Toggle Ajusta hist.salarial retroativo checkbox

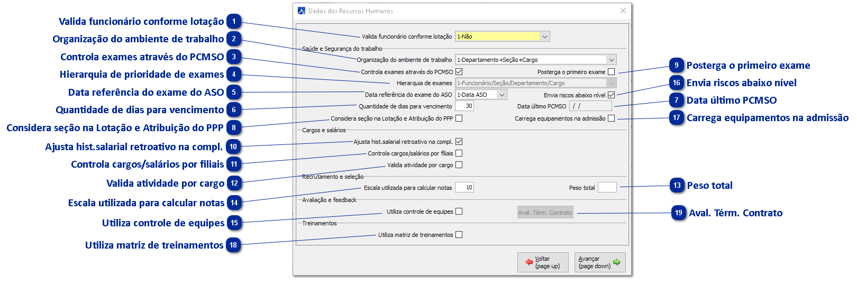point(459,142)
